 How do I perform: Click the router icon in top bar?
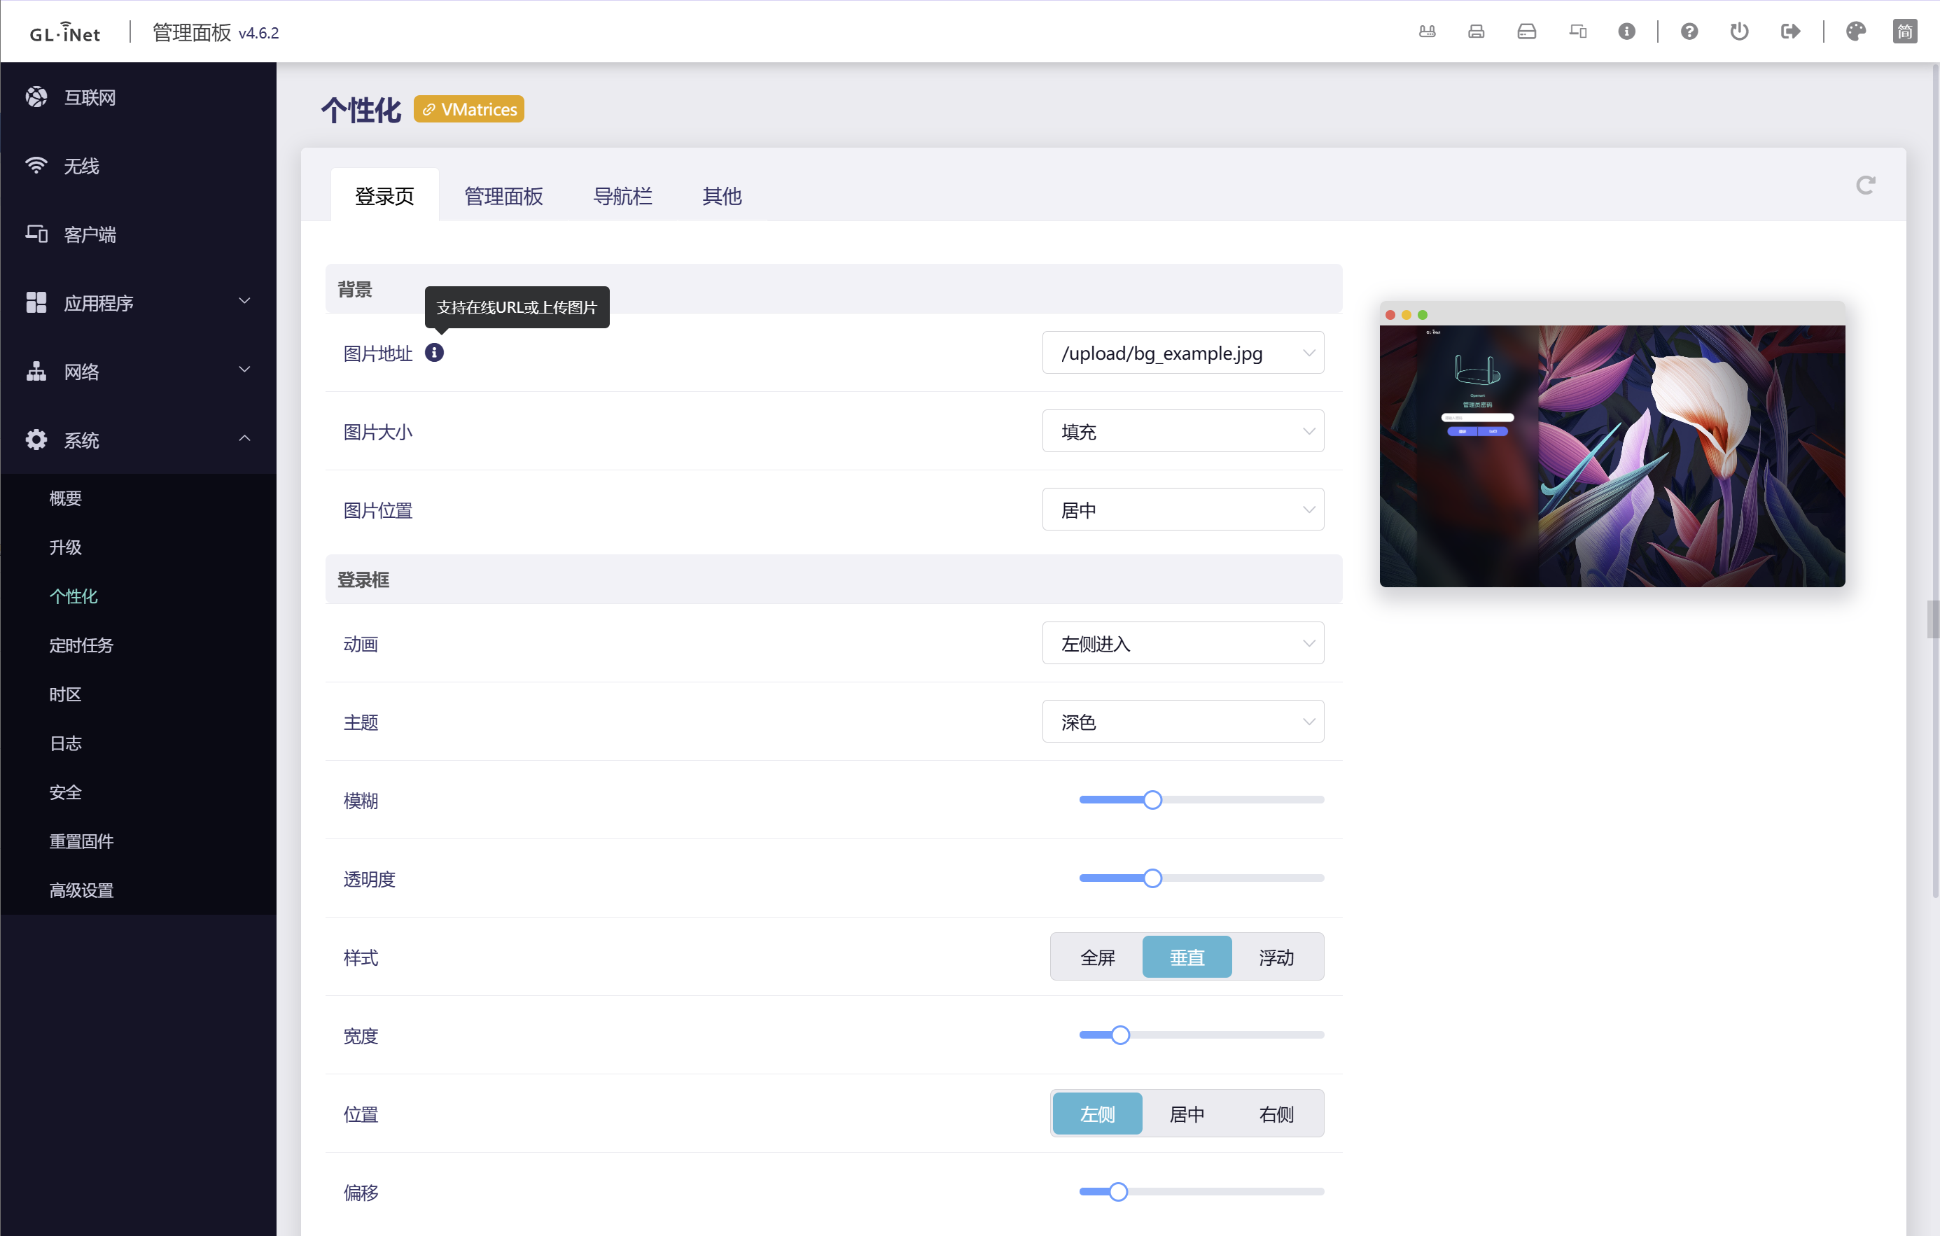(x=1427, y=31)
